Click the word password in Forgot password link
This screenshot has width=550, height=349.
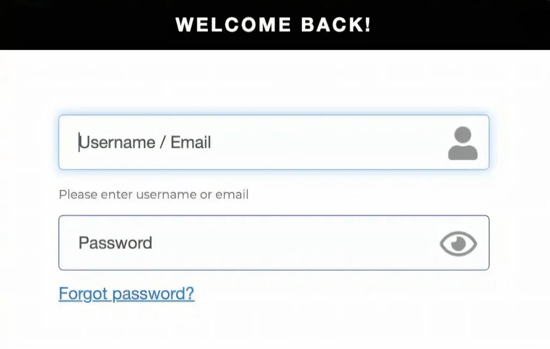[x=153, y=294]
